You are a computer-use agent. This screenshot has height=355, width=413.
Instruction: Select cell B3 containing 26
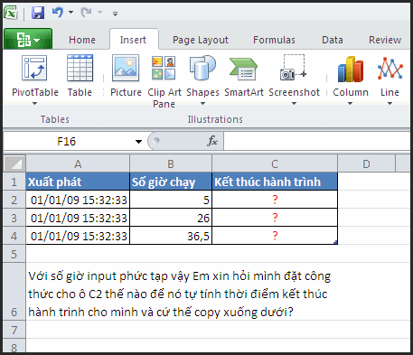171,218
